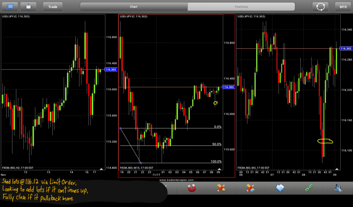The height and width of the screenshot is (207, 353).
Task: Select the H2 chart's USD/JPY title
Action: coord(16,16)
